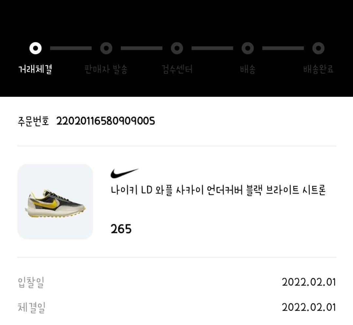This screenshot has height=325, width=353.
Task: Open the 나이키 LD 와플 사카이 product title
Action: 218,190
